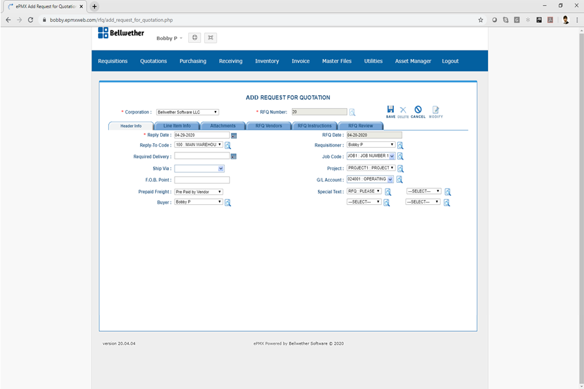Screen dimensions: 584x389
Task: Click the RFQ Number lookup magnifier
Action: 352,112
